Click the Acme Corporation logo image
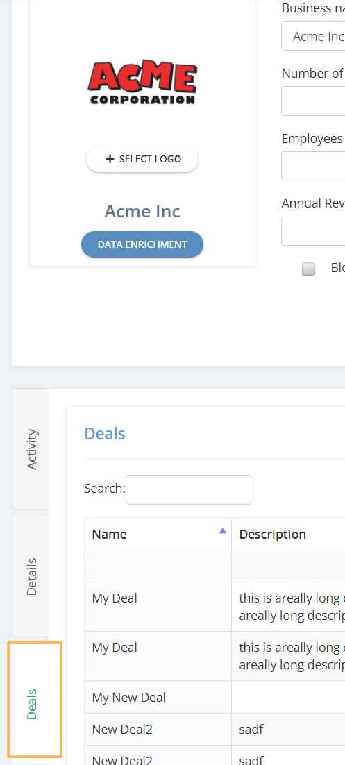The image size is (345, 765). tap(142, 82)
